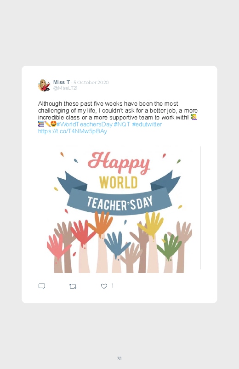Open Miss T's profile avatar
Viewport: 239px width, 369px height.
pos(44,85)
